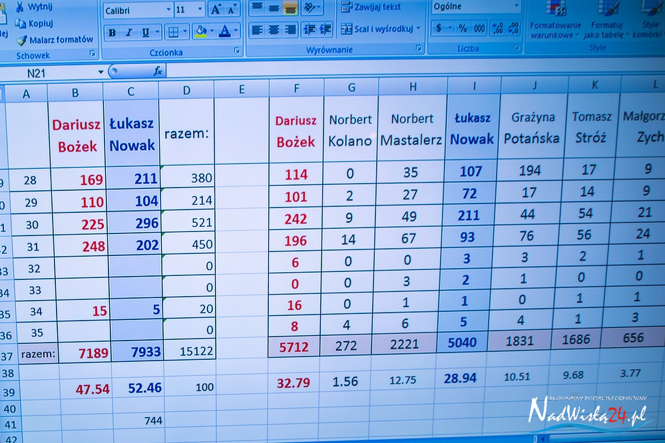Apply percent style to selection
Image resolution: width=665 pixels, height=443 pixels.
pos(462,29)
